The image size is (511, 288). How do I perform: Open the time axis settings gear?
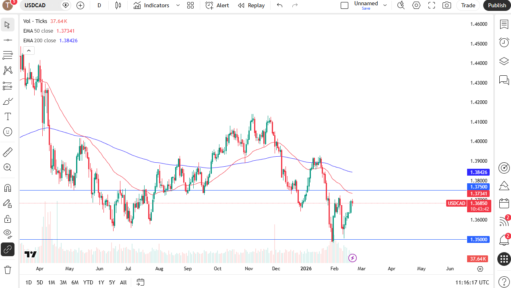pyautogui.click(x=480, y=269)
